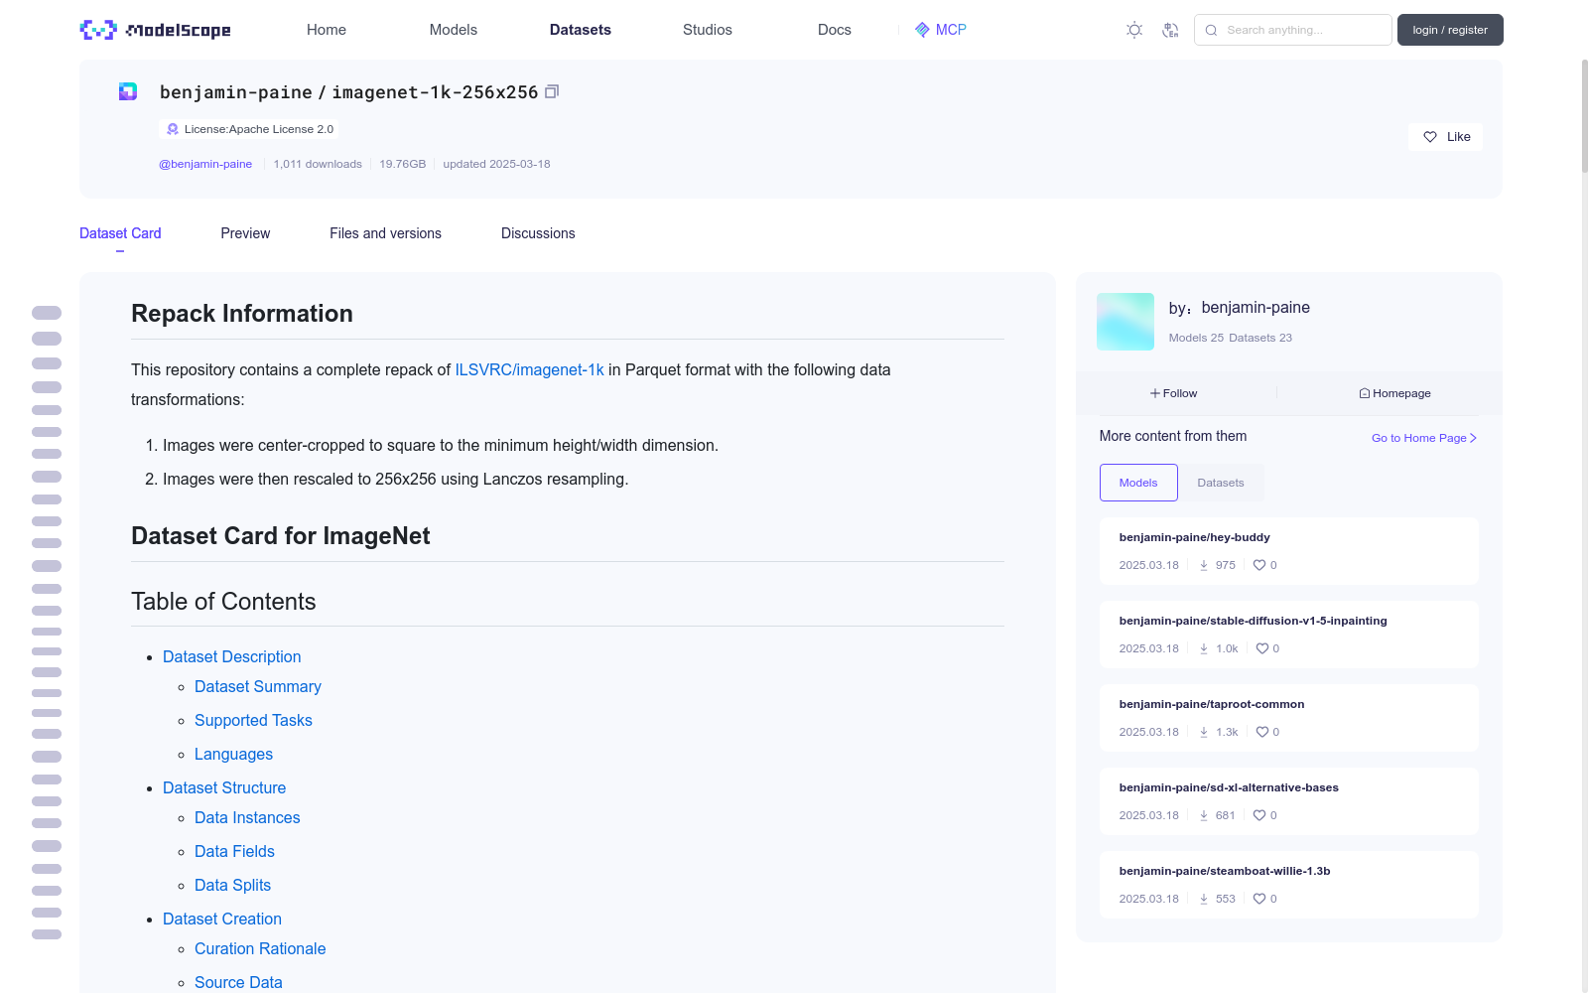
Task: Toggle the light/dark theme sun icon
Action: coord(1134,30)
